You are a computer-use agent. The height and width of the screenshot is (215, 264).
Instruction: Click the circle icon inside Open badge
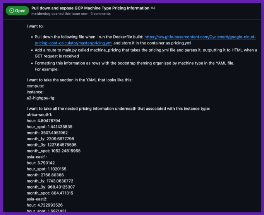(x=11, y=10)
